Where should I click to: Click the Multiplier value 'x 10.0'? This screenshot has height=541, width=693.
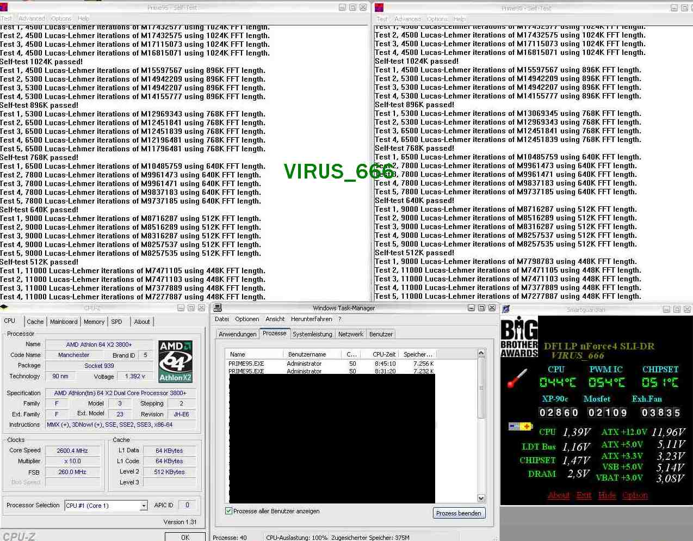tap(72, 461)
